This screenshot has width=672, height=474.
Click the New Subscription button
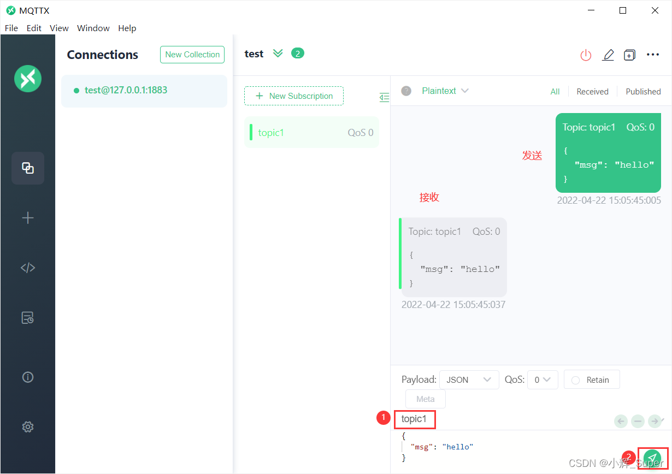[294, 96]
